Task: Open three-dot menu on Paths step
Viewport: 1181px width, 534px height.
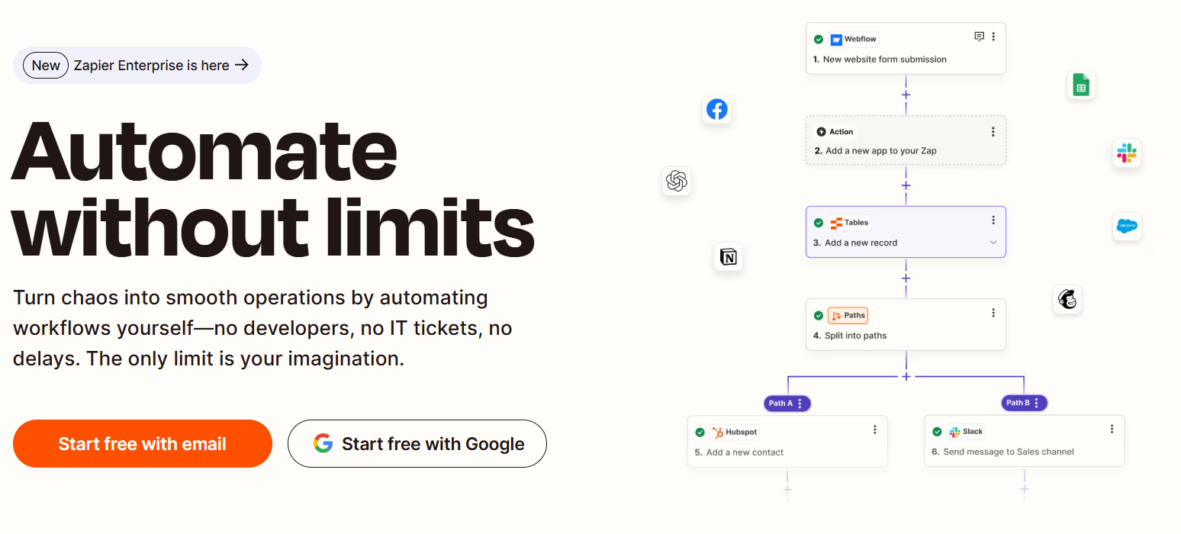Action: [x=993, y=313]
